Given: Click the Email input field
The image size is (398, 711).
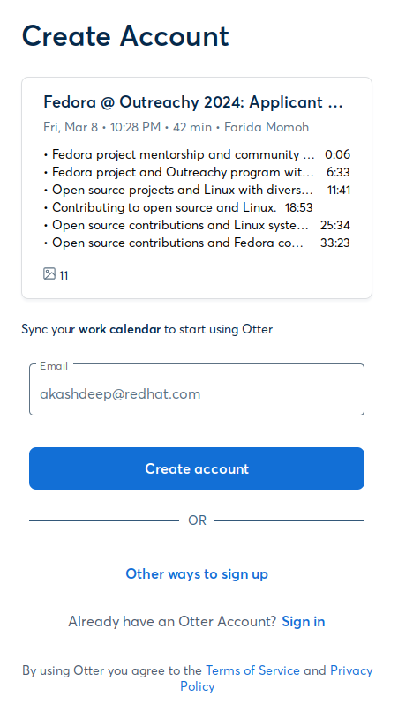Looking at the screenshot, I should pyautogui.click(x=197, y=390).
